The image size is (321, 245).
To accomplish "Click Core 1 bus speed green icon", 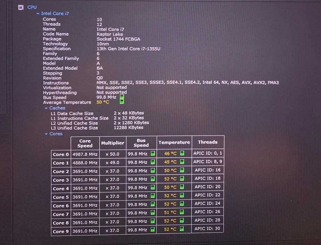I will pyautogui.click(x=153, y=162).
